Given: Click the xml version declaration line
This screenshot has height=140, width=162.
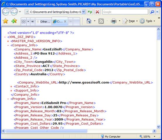Looking at the screenshot, I should (41, 33).
